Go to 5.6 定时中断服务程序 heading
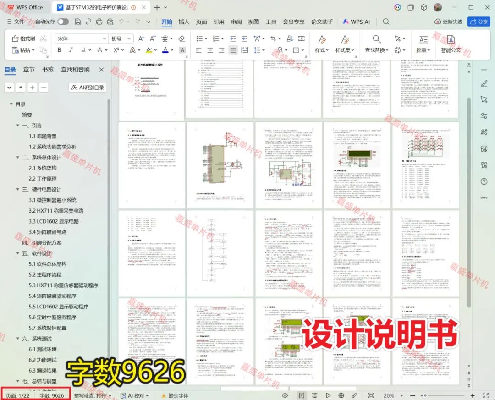The height and width of the screenshot is (400, 495). click(x=52, y=317)
